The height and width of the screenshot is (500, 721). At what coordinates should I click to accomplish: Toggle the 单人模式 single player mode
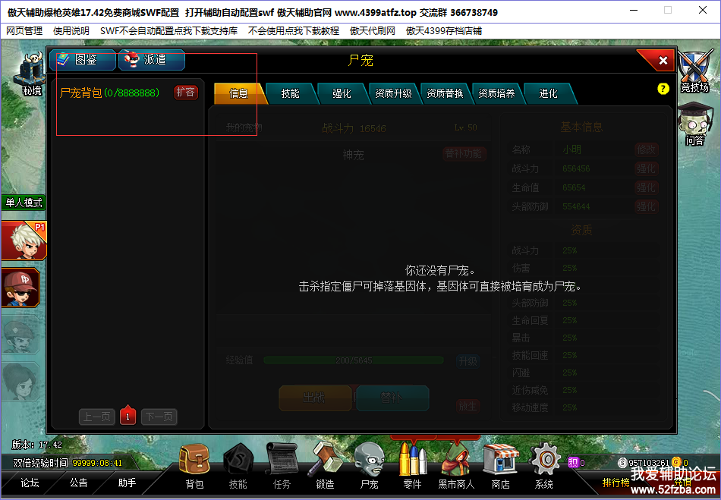[23, 203]
